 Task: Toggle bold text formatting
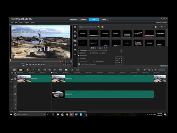[91, 48]
